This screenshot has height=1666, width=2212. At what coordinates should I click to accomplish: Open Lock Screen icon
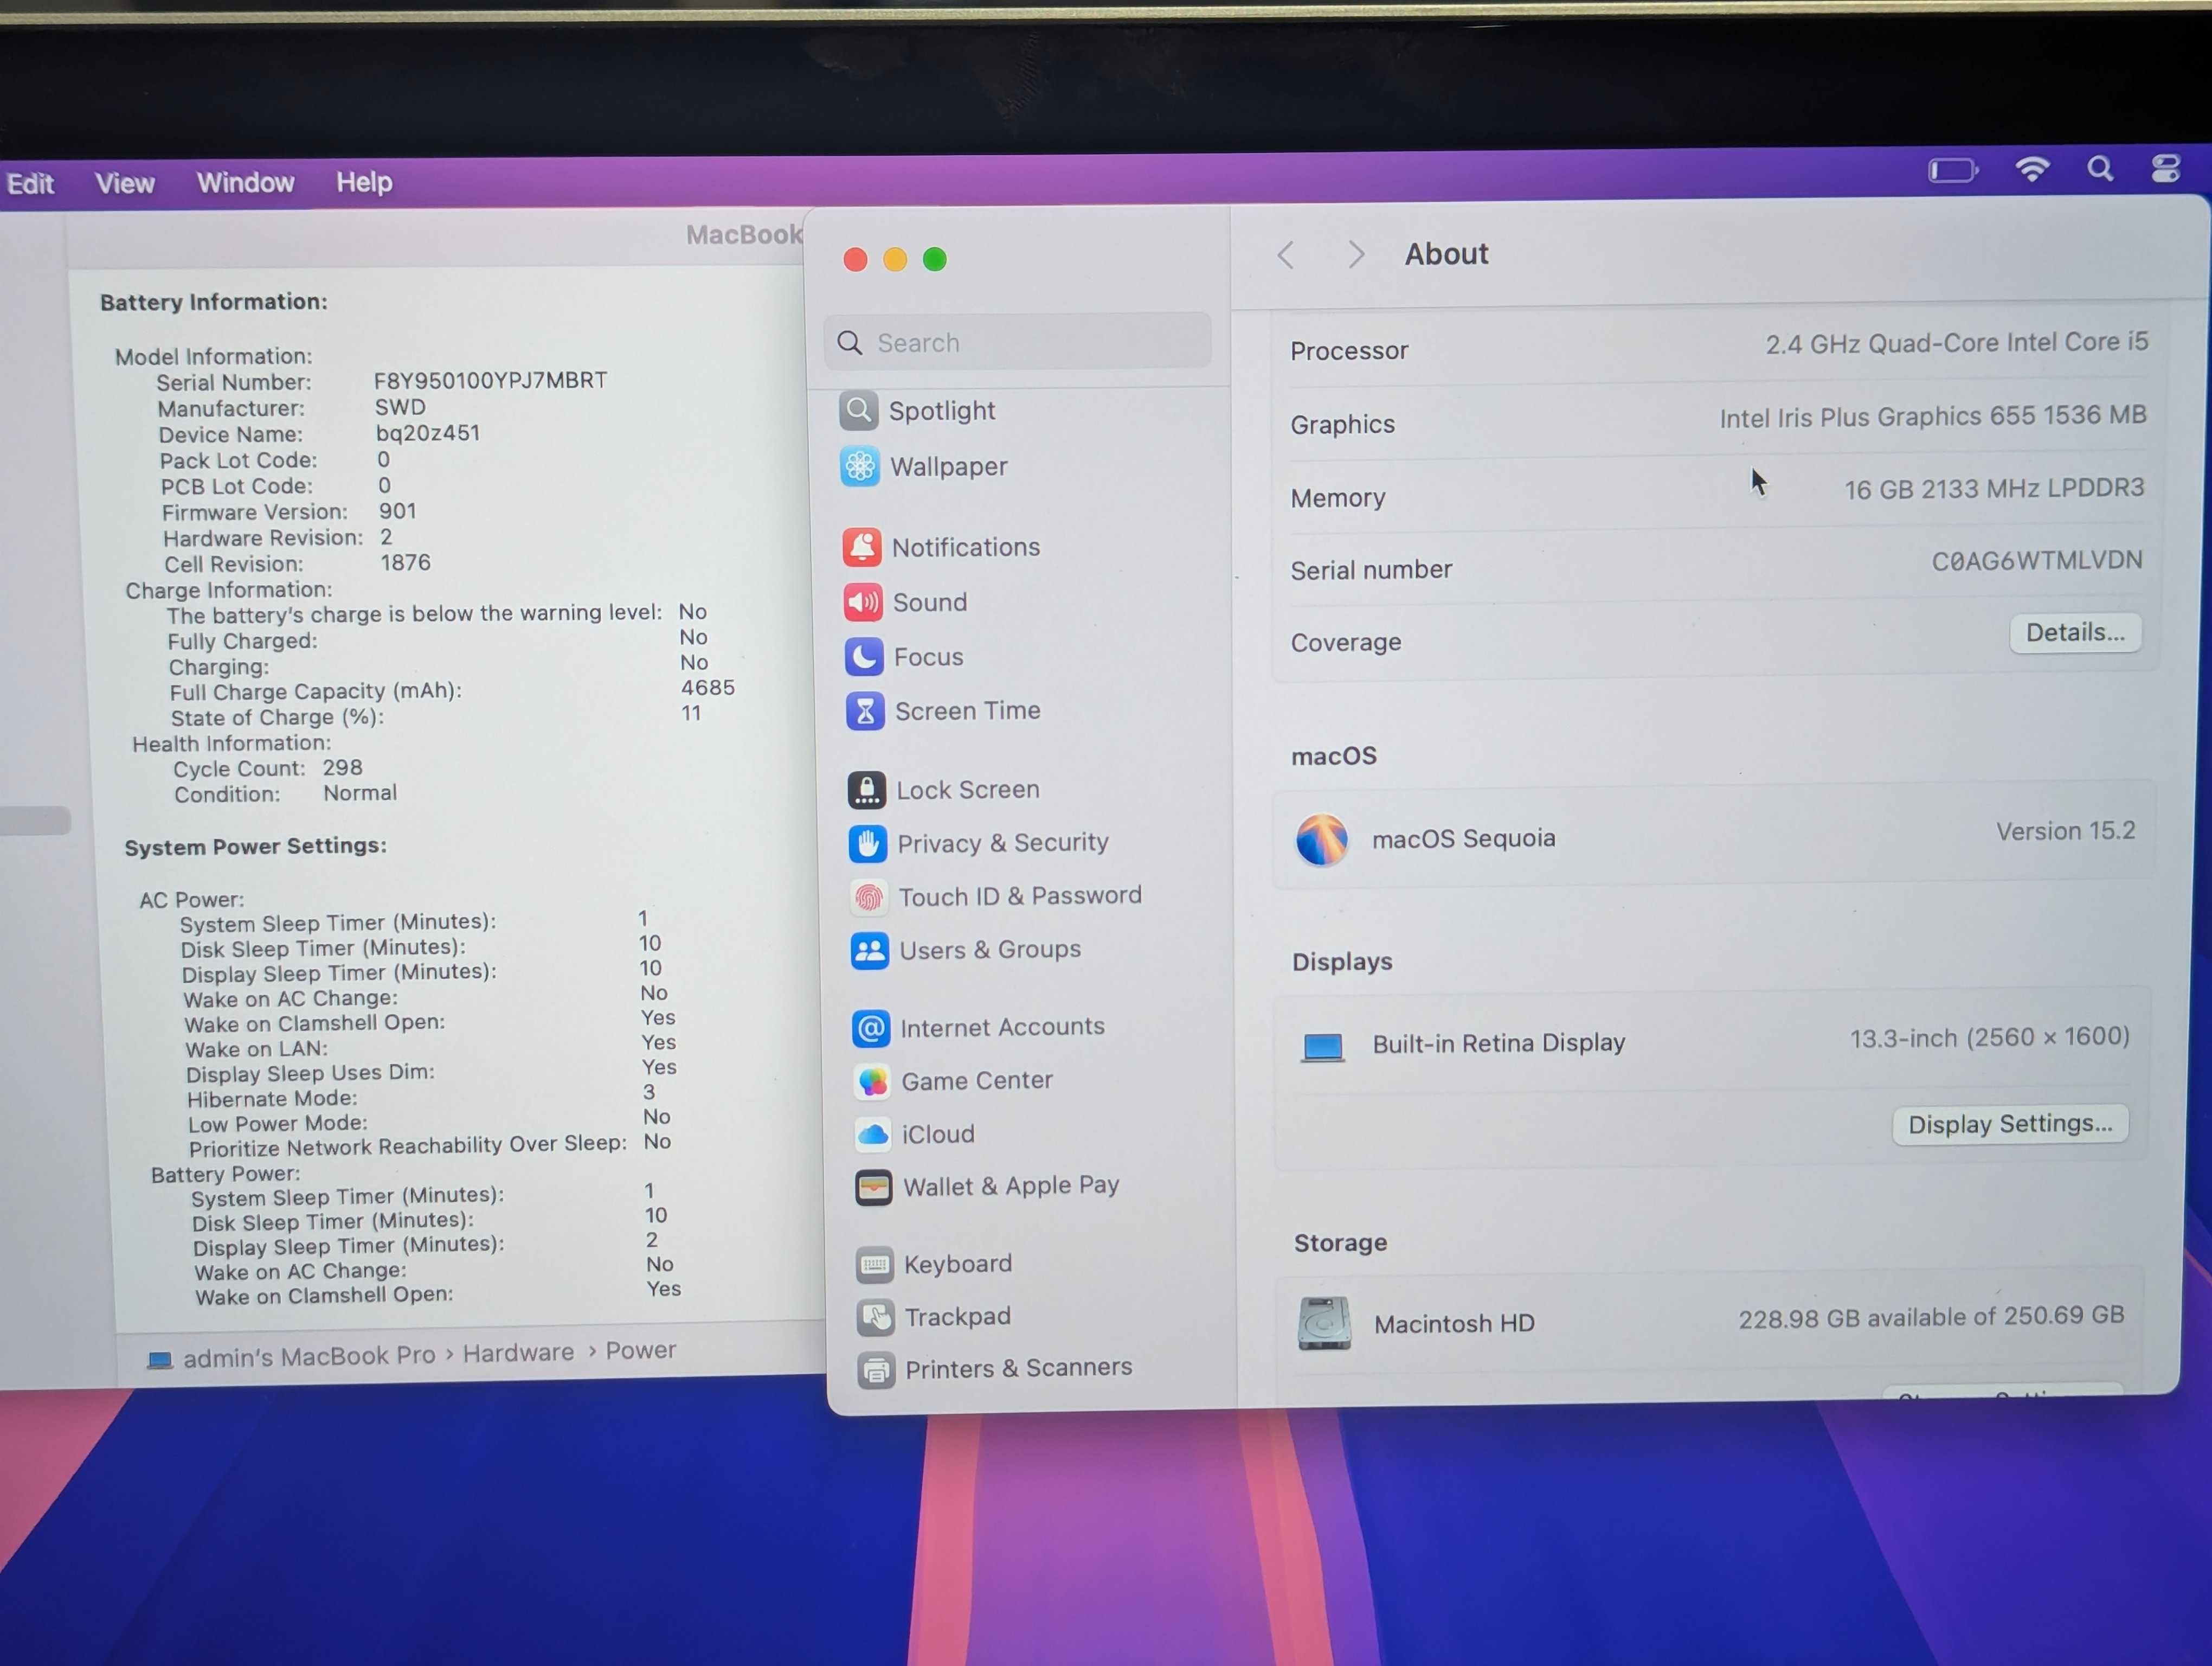click(867, 790)
